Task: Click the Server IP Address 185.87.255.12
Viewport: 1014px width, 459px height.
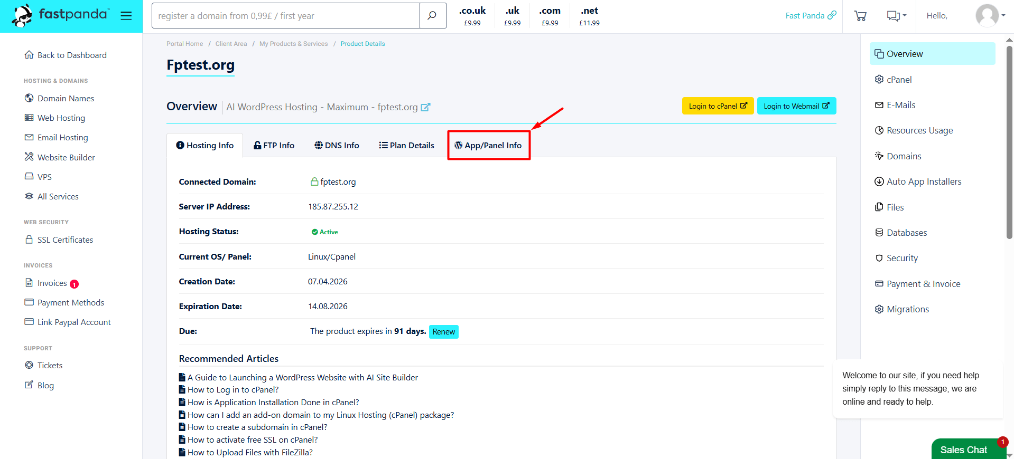Action: pos(333,206)
